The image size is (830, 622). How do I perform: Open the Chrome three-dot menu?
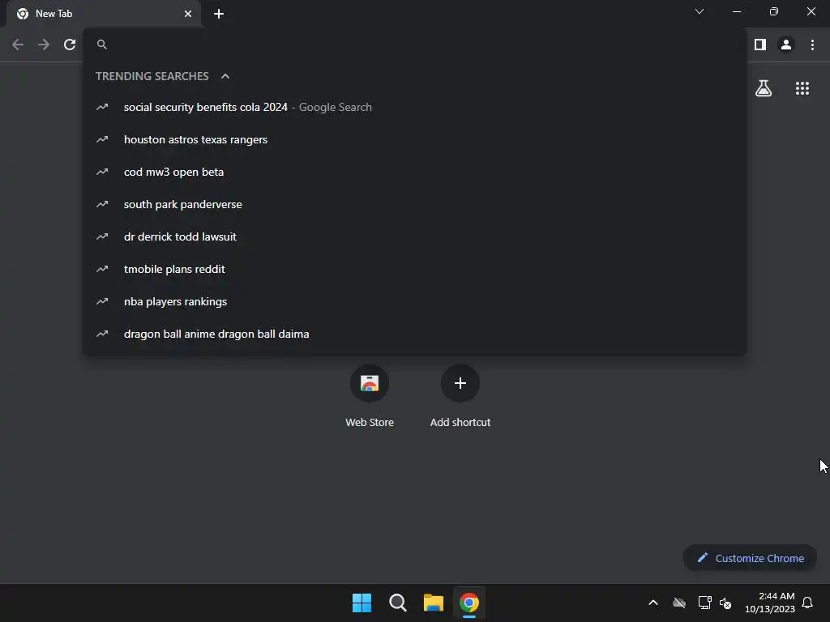812,45
